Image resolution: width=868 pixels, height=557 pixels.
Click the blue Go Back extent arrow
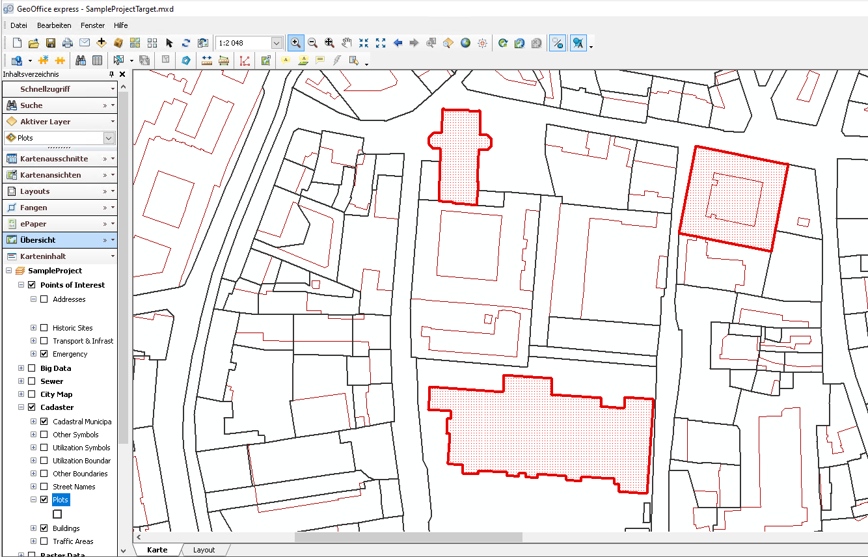398,43
